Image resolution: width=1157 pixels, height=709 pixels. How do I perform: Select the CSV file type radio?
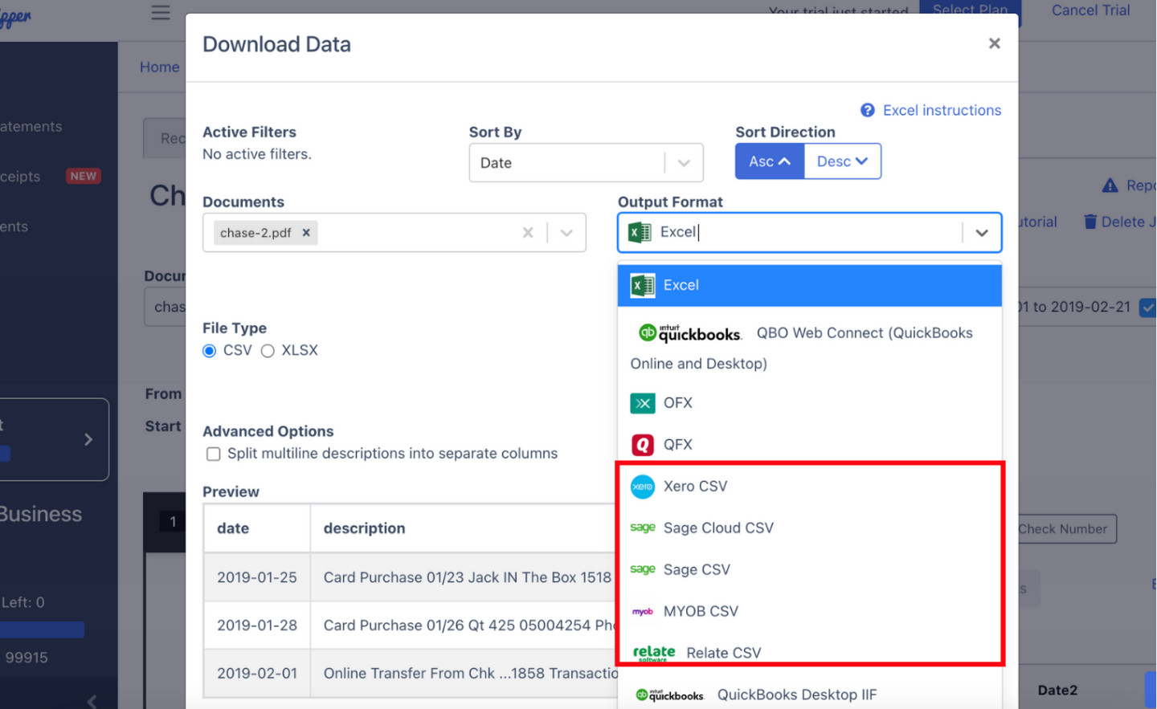point(210,351)
